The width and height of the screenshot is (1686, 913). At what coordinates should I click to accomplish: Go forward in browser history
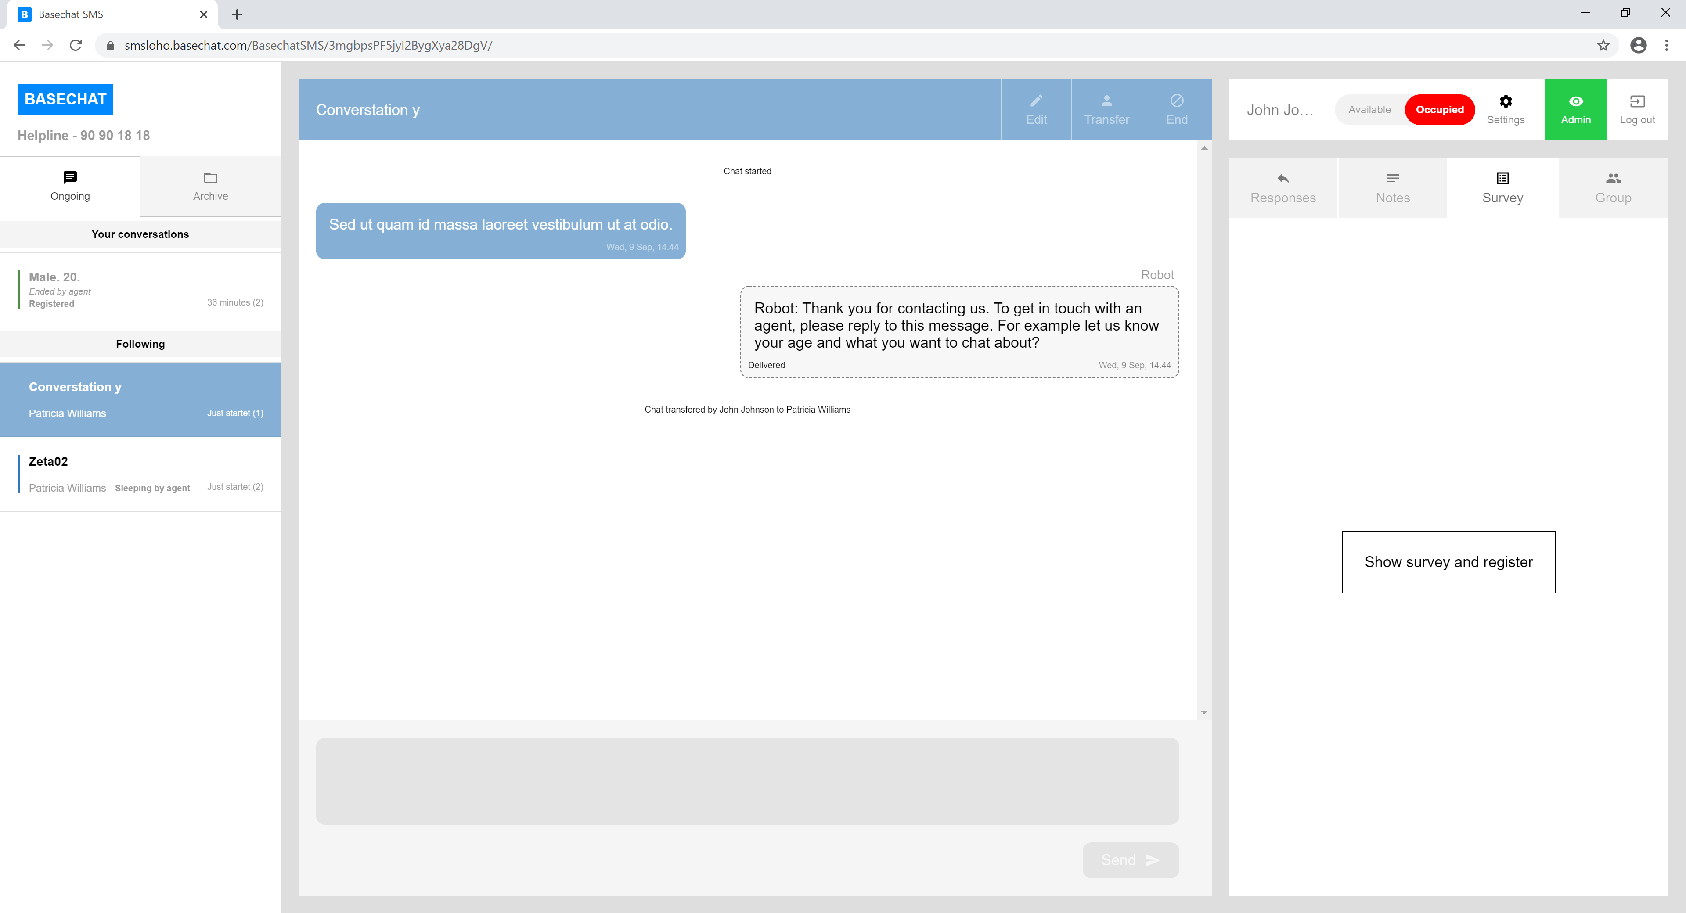(x=47, y=45)
